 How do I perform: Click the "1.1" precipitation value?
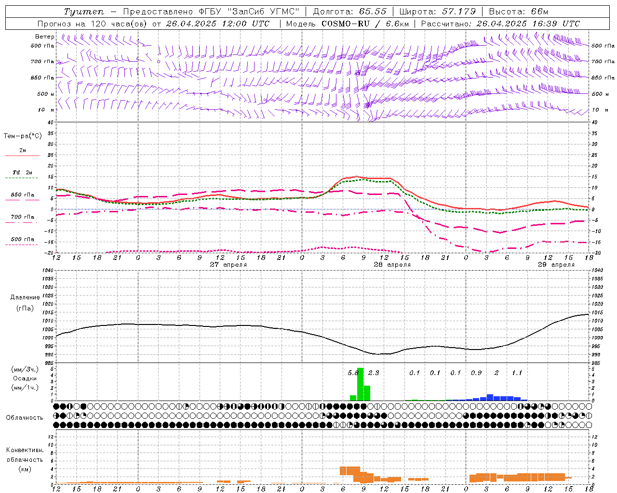coord(517,373)
